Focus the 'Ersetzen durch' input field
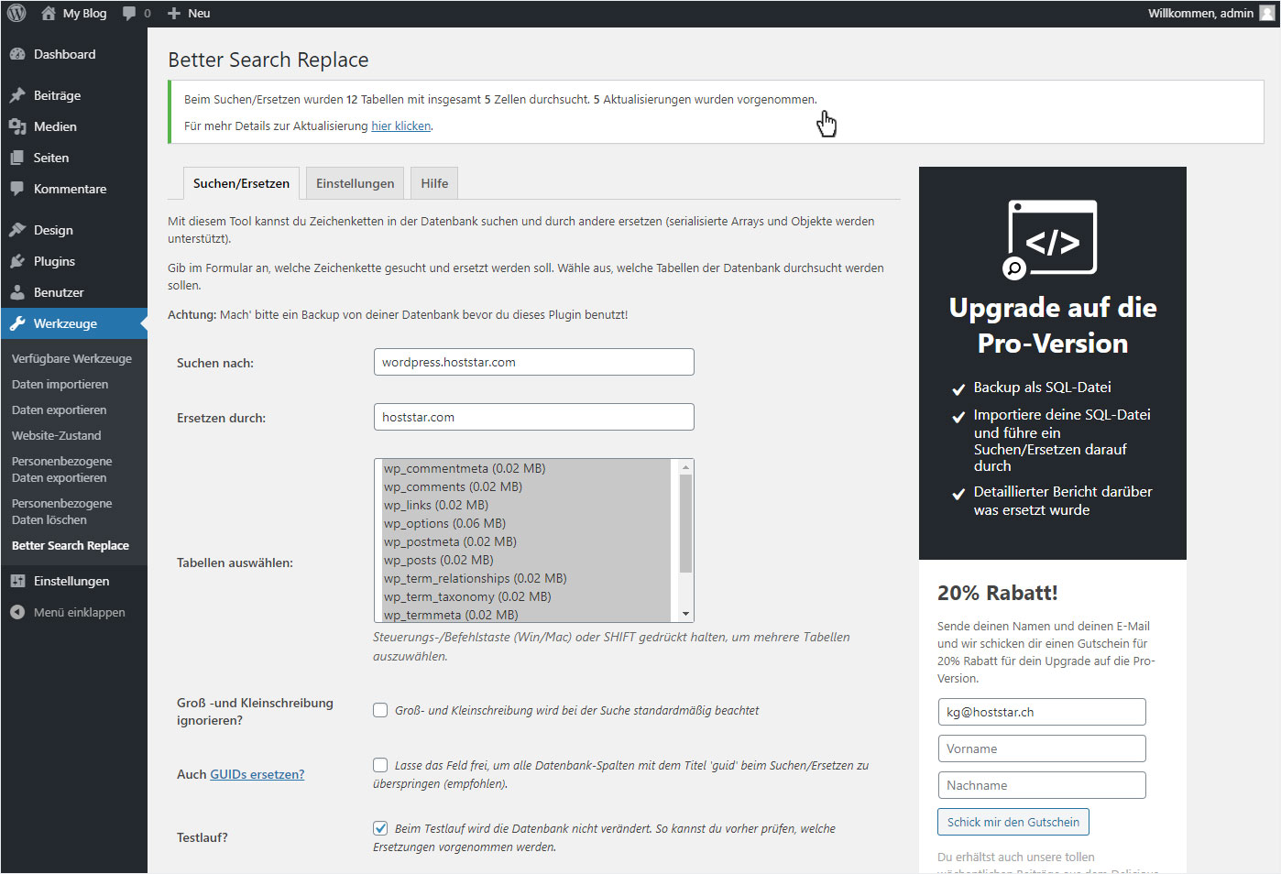Image resolution: width=1281 pixels, height=874 pixels. coord(533,417)
